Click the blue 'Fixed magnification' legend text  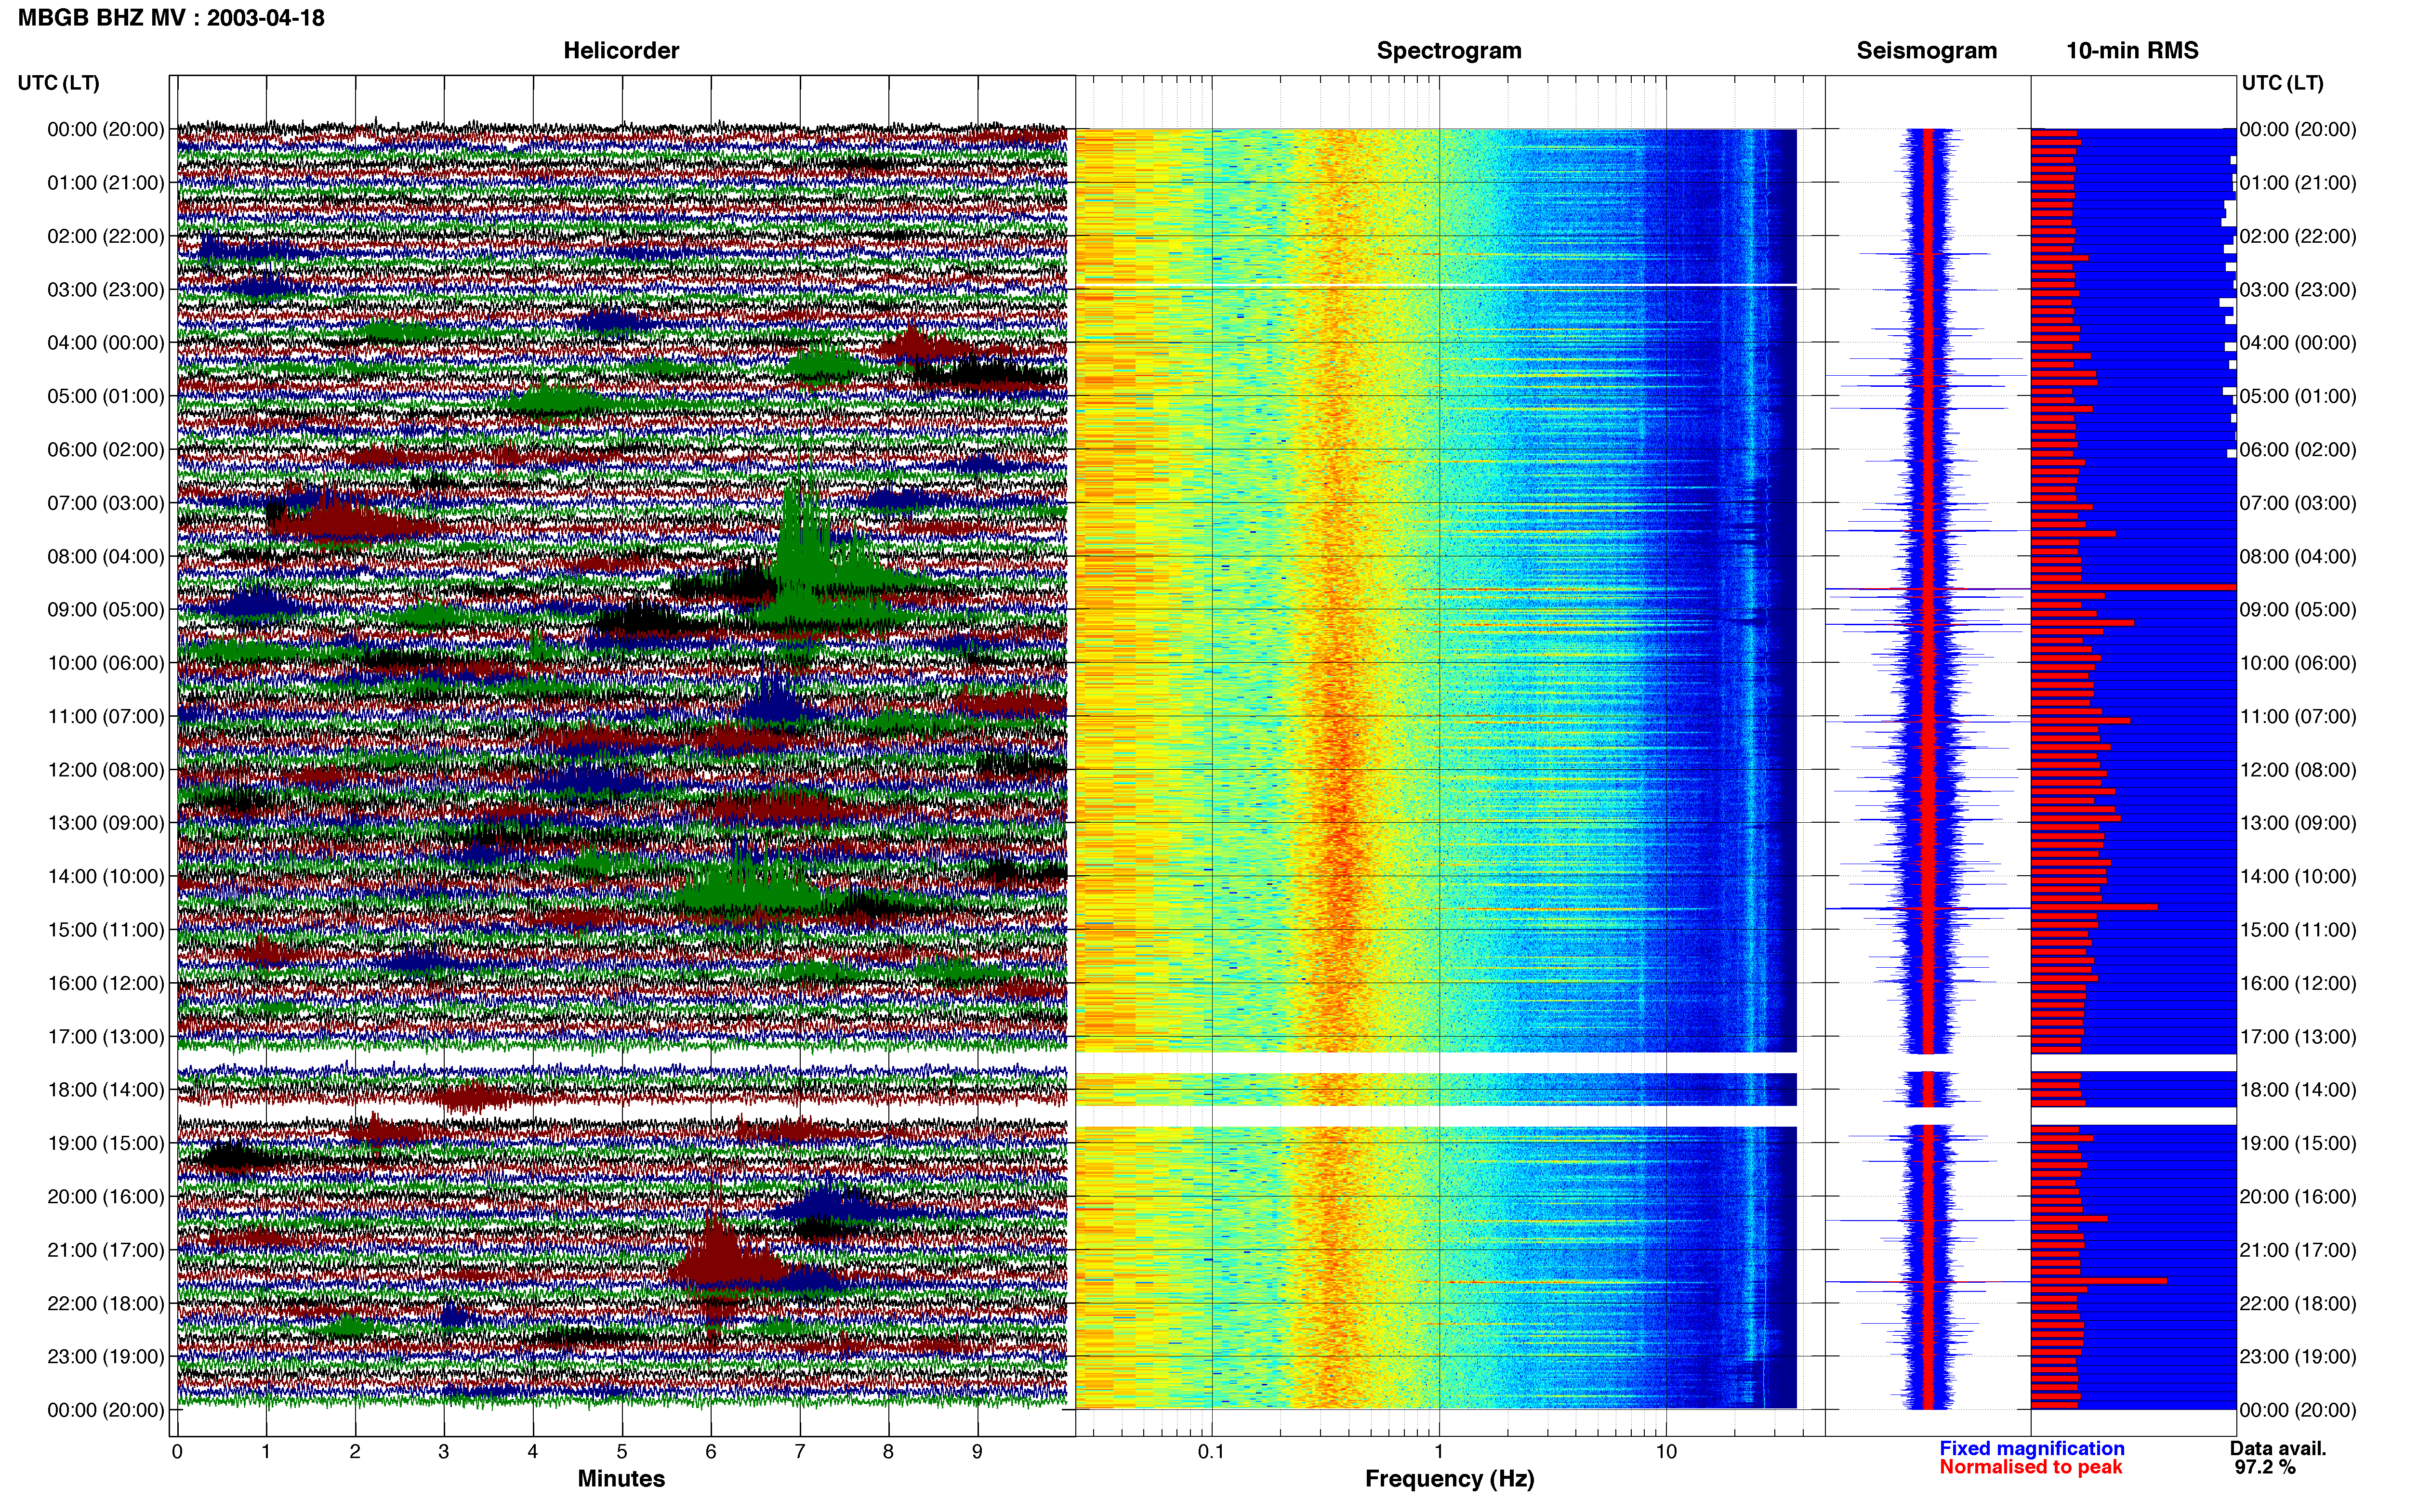[x=2031, y=1449]
